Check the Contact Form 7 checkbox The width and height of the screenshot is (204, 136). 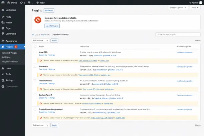point(35,95)
